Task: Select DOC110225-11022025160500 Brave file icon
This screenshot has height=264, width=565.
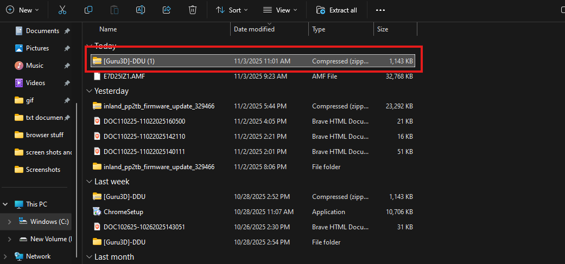Action: coord(97,121)
